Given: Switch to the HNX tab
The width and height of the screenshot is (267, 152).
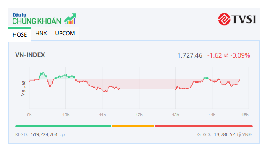Looking at the screenshot, I should (x=41, y=34).
